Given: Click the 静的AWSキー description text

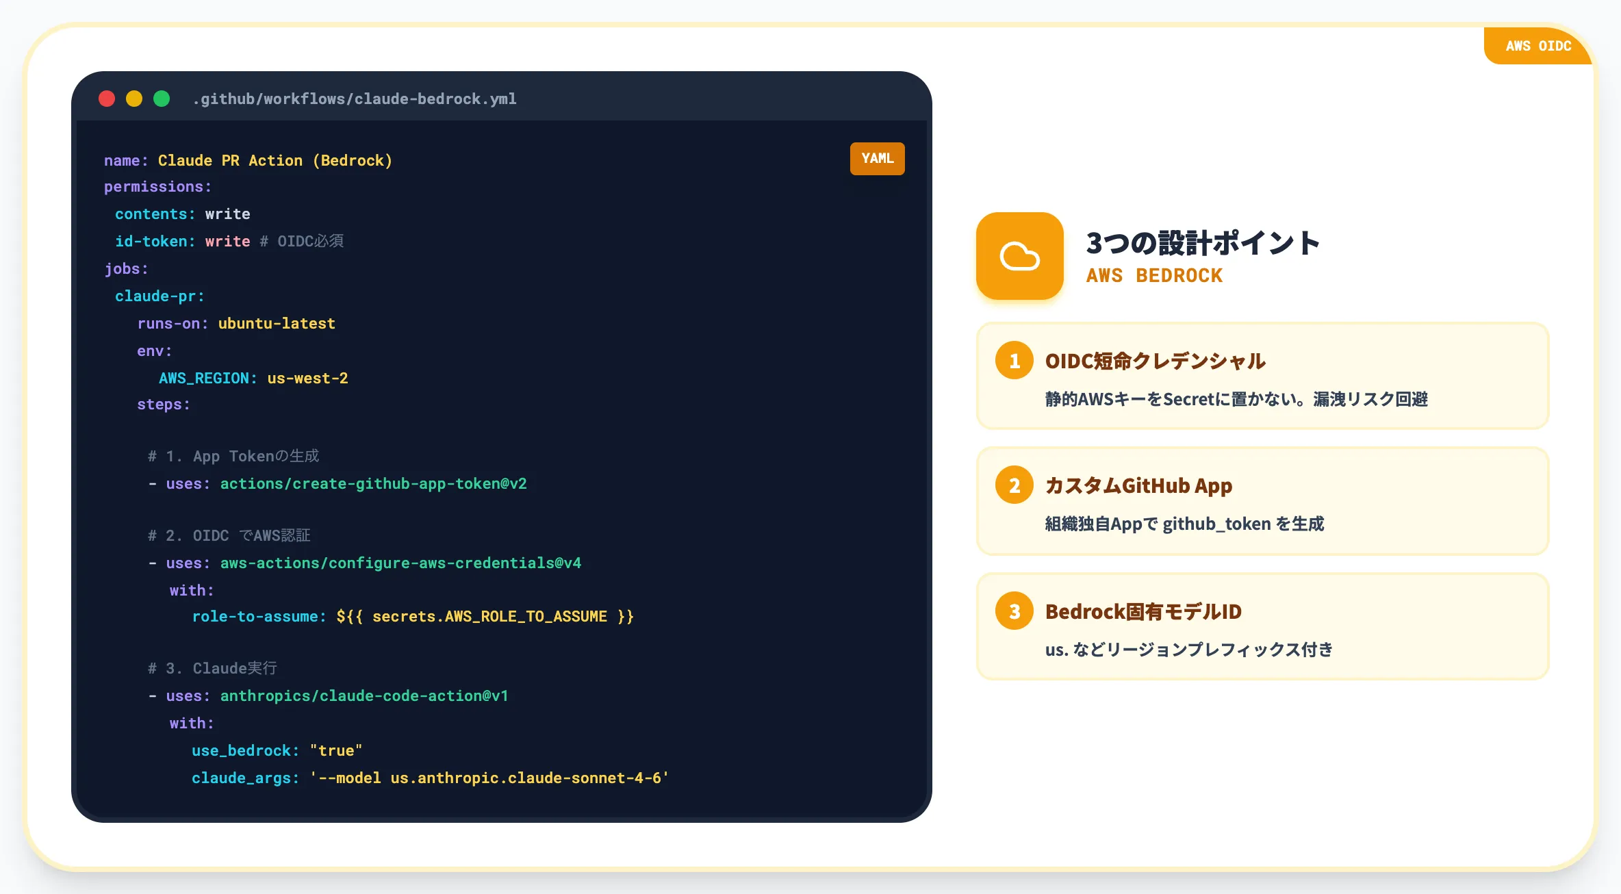Looking at the screenshot, I should coord(1236,399).
